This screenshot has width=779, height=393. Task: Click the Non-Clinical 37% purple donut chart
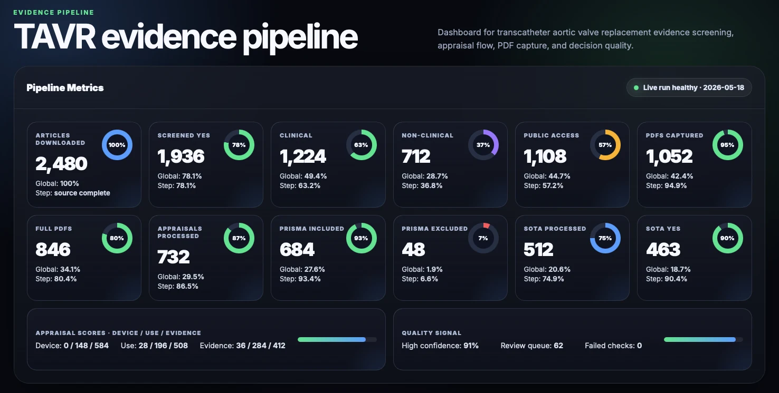pos(483,145)
